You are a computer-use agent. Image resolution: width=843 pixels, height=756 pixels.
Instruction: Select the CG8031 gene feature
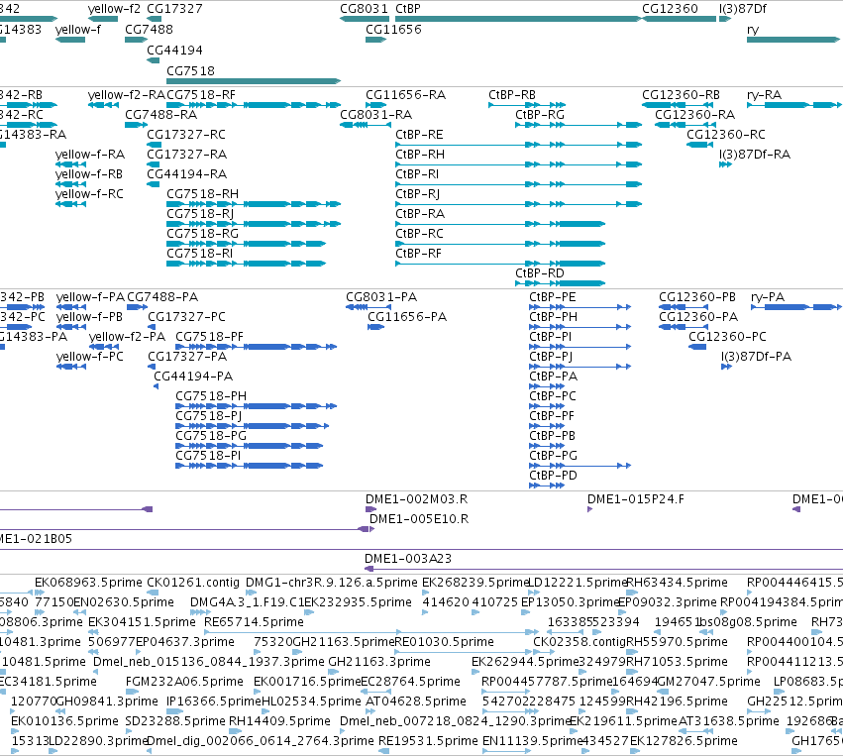pyautogui.click(x=365, y=19)
